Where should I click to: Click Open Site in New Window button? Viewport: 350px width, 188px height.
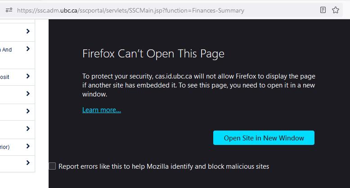tap(264, 138)
